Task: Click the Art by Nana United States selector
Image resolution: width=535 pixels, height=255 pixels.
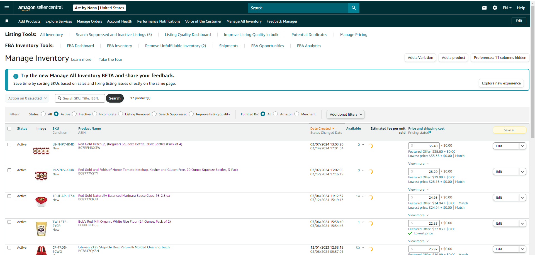Action: (x=99, y=8)
